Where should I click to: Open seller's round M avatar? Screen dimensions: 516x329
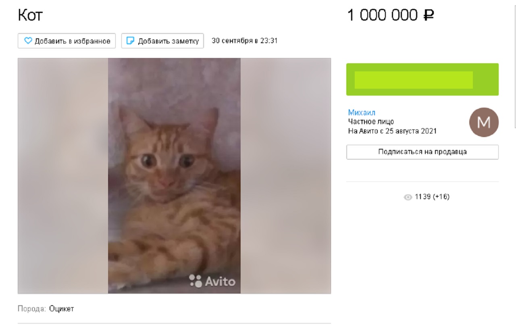(484, 122)
